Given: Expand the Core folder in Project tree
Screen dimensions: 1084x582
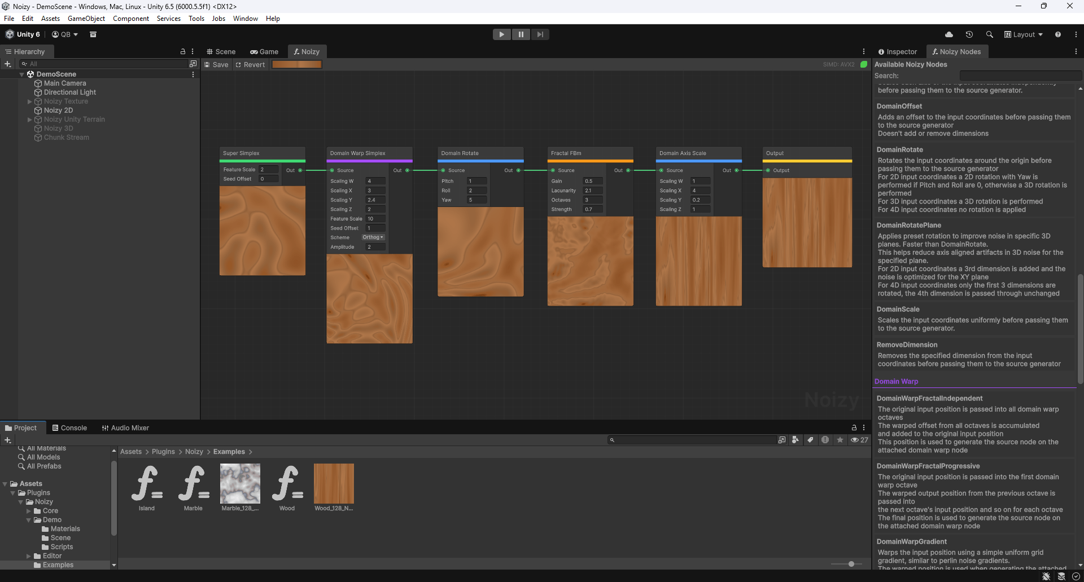Looking at the screenshot, I should pos(29,511).
